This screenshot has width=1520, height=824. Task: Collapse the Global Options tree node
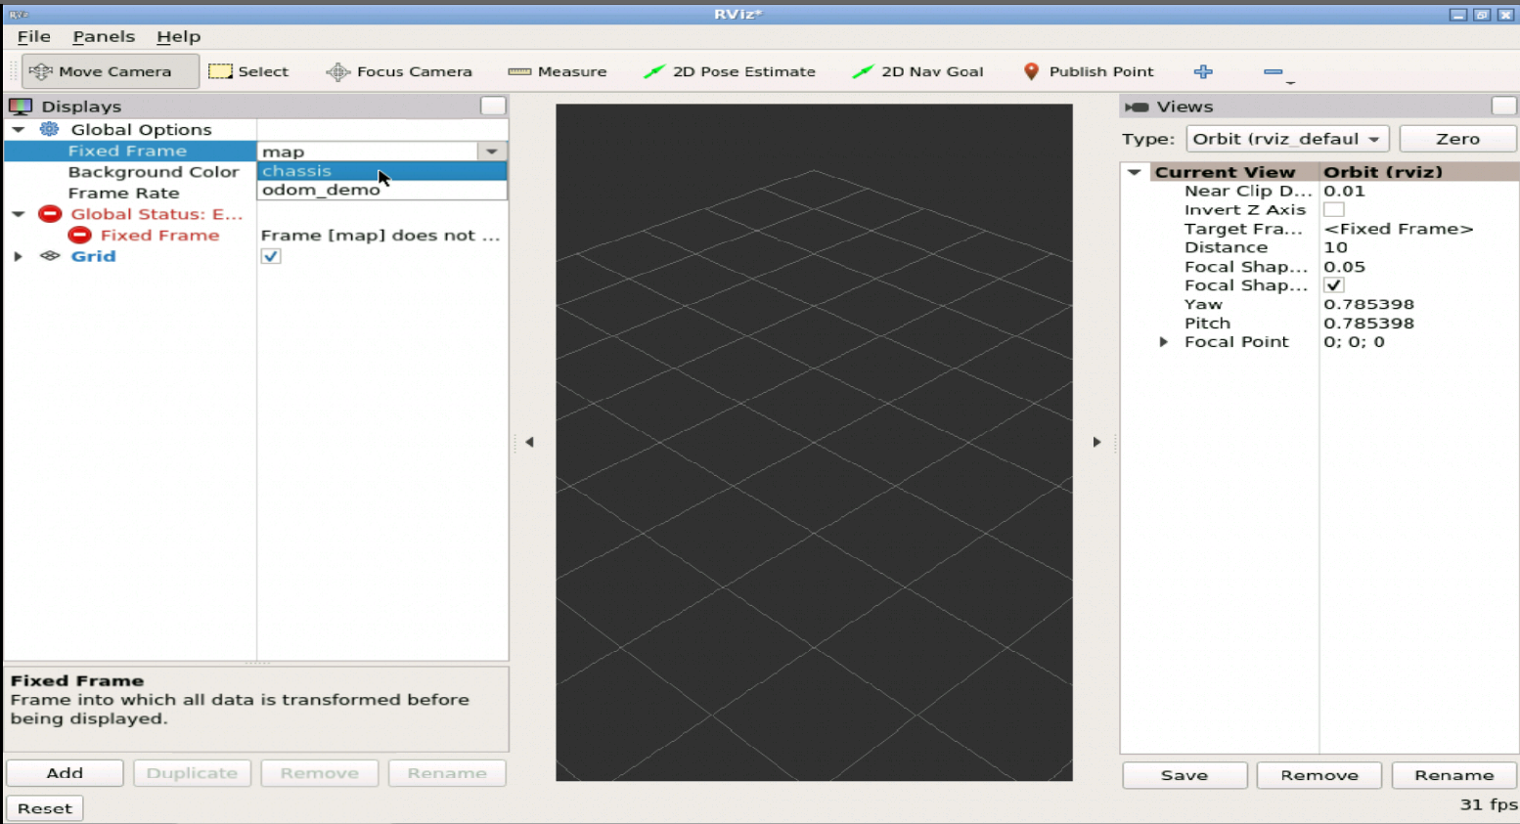pos(18,129)
